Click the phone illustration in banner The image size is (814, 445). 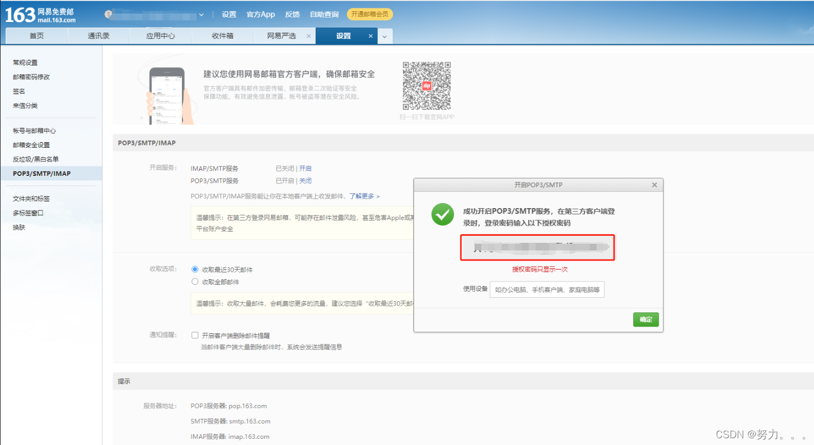coord(167,95)
